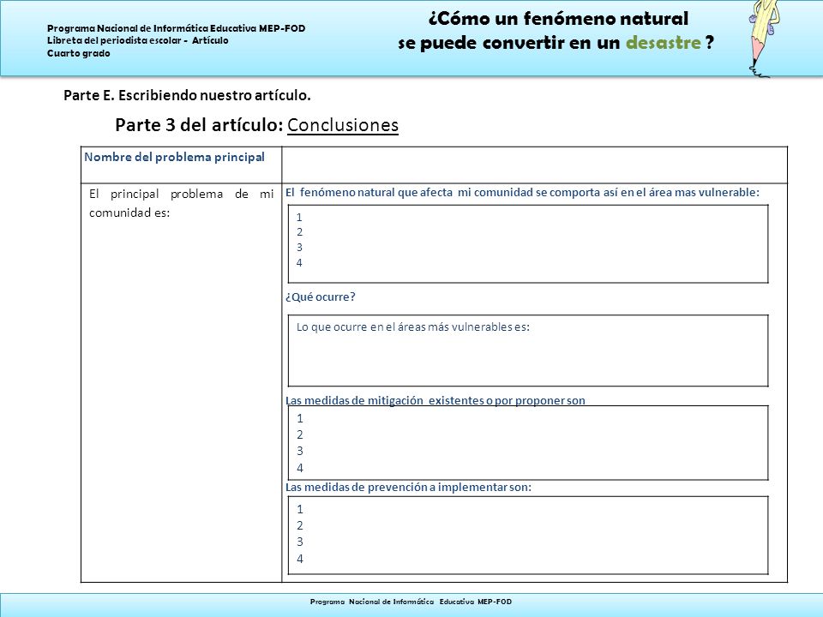Click the footer 'Programa Nacional de Informática Educativa MEP-FOD' text
Viewport: 823px width, 617px height.
(411, 602)
